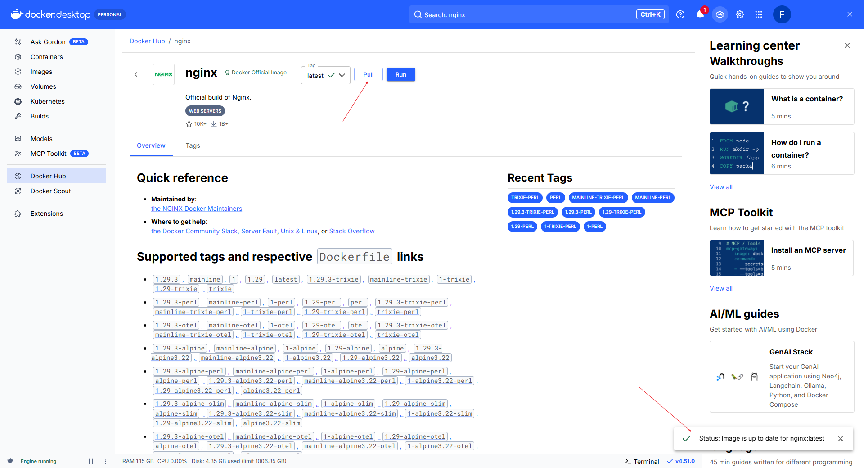Open settings gear in header

pos(740,14)
